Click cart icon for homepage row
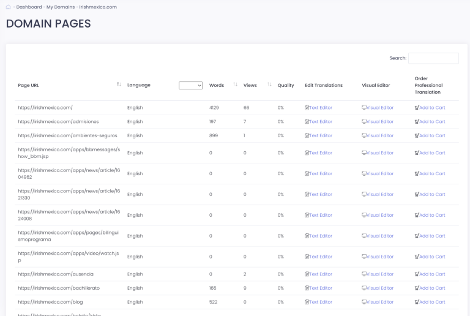The image size is (470, 316). 417,108
